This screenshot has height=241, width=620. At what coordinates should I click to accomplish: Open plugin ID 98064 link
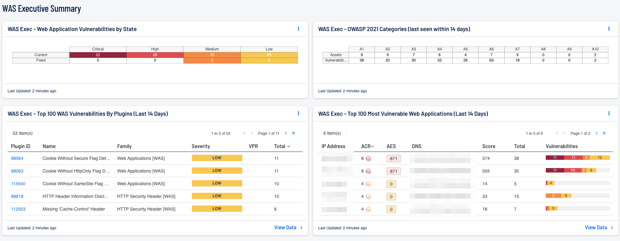[x=17, y=158]
